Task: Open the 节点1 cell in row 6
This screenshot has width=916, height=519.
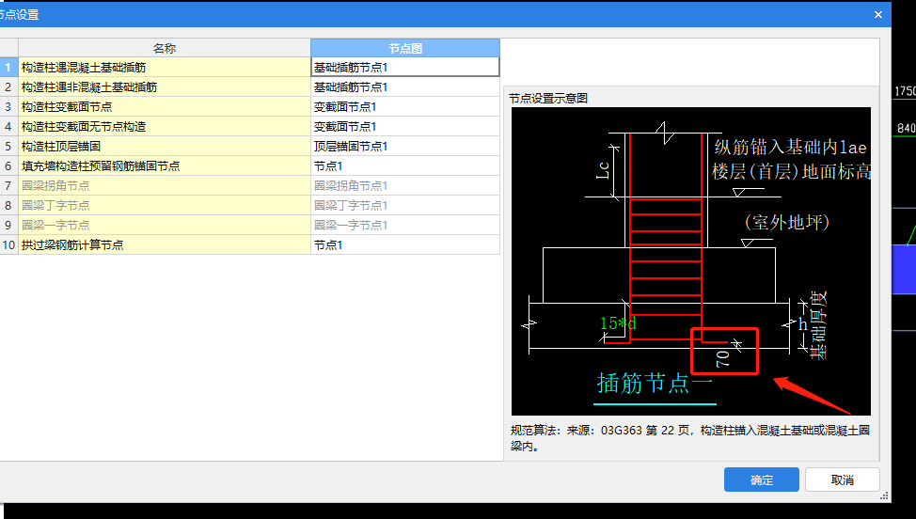Action: point(404,165)
